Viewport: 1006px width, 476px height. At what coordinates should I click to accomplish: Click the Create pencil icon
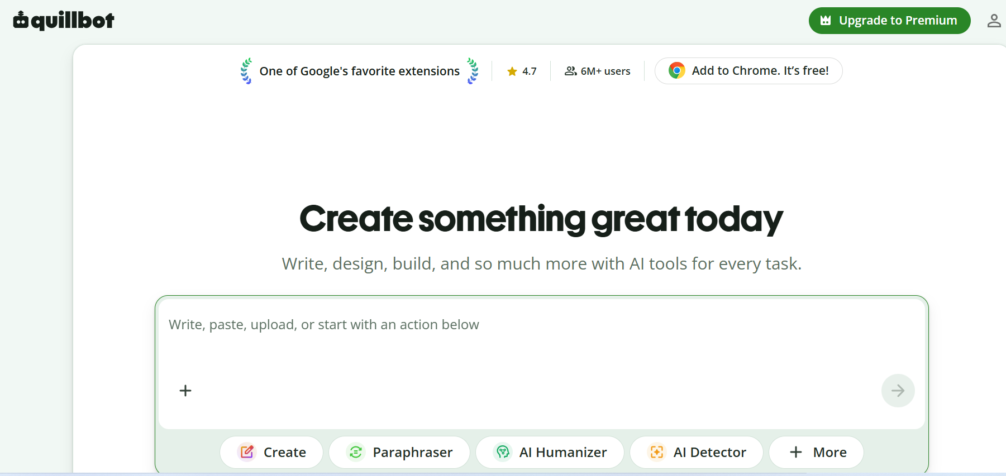247,452
